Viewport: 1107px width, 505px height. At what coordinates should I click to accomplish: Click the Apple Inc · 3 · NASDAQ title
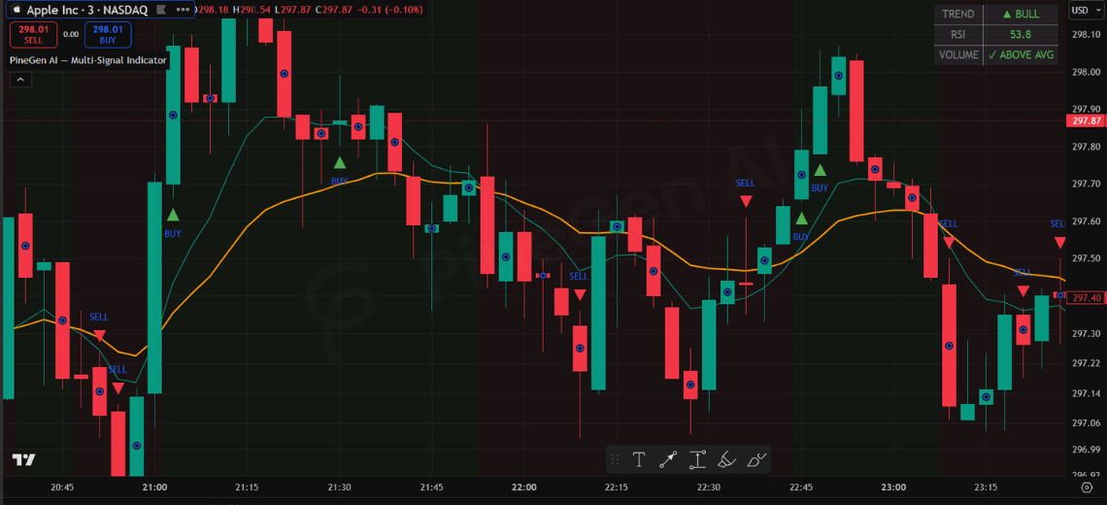coord(86,10)
